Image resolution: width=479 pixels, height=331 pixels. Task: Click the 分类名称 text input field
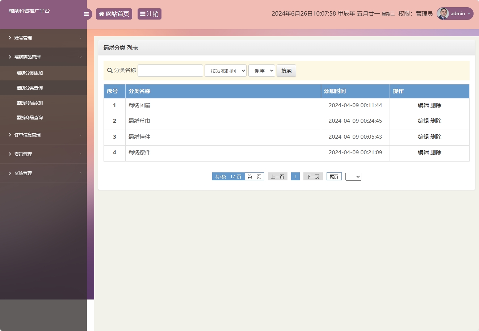(x=170, y=70)
